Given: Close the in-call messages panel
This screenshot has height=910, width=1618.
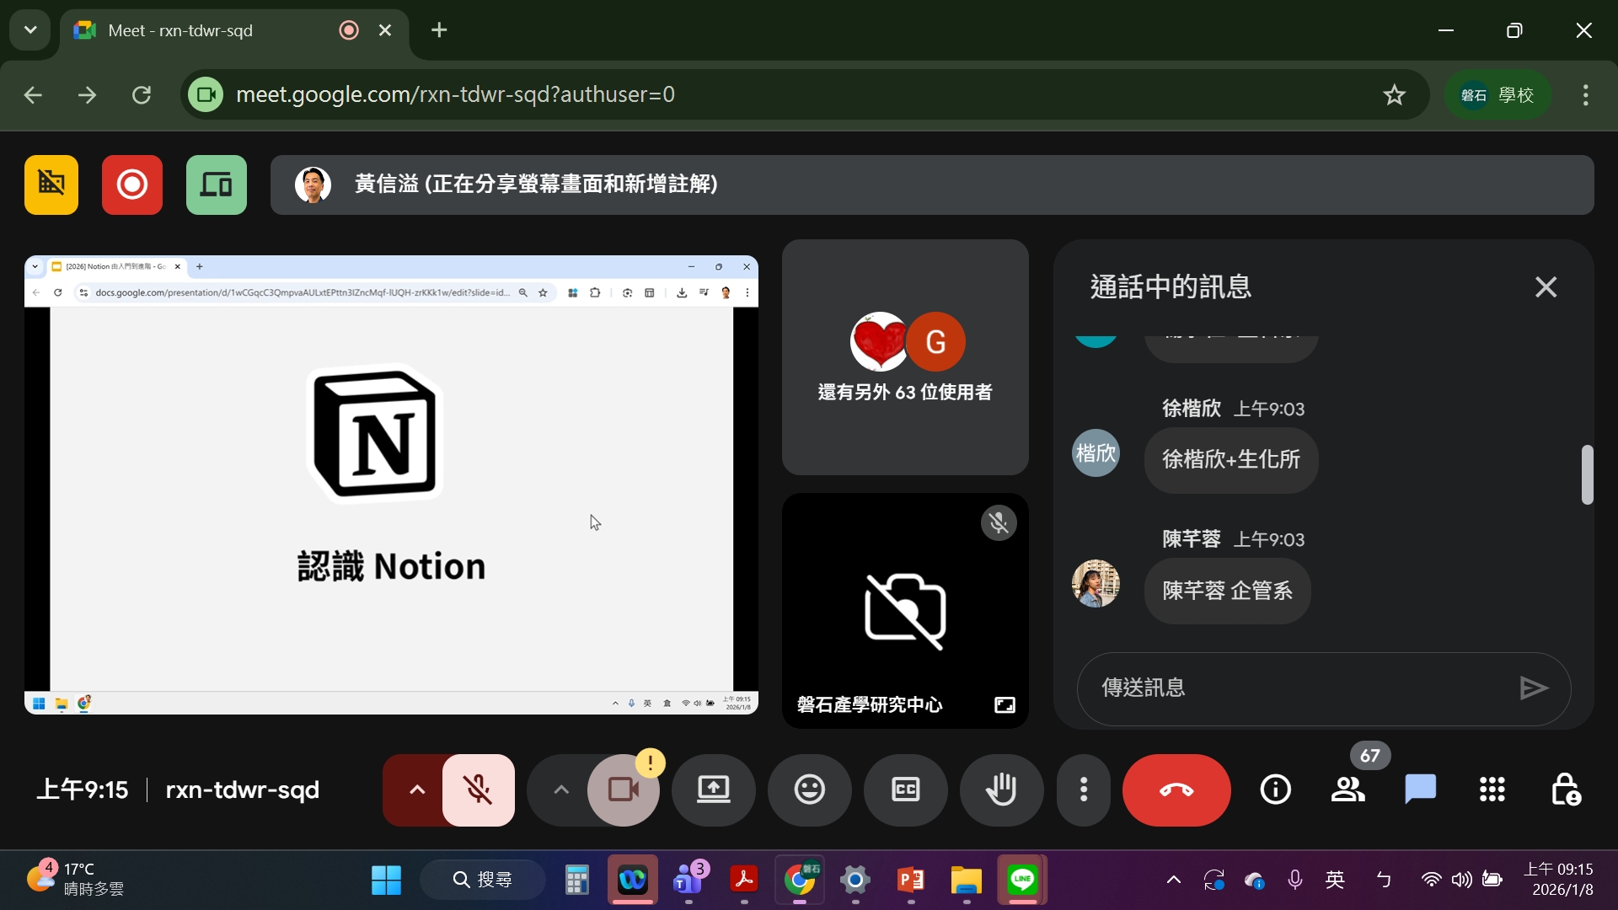Looking at the screenshot, I should (1546, 287).
